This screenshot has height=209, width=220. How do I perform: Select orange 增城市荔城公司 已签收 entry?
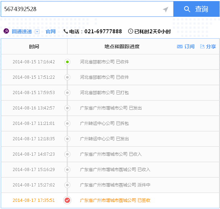click(x=115, y=200)
